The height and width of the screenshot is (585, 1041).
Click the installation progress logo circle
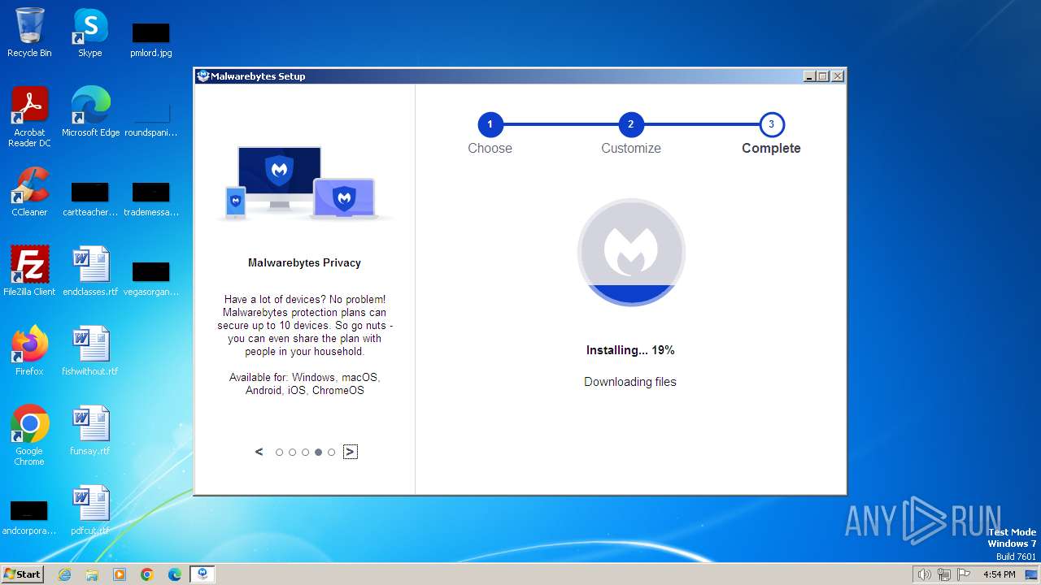[x=631, y=252]
